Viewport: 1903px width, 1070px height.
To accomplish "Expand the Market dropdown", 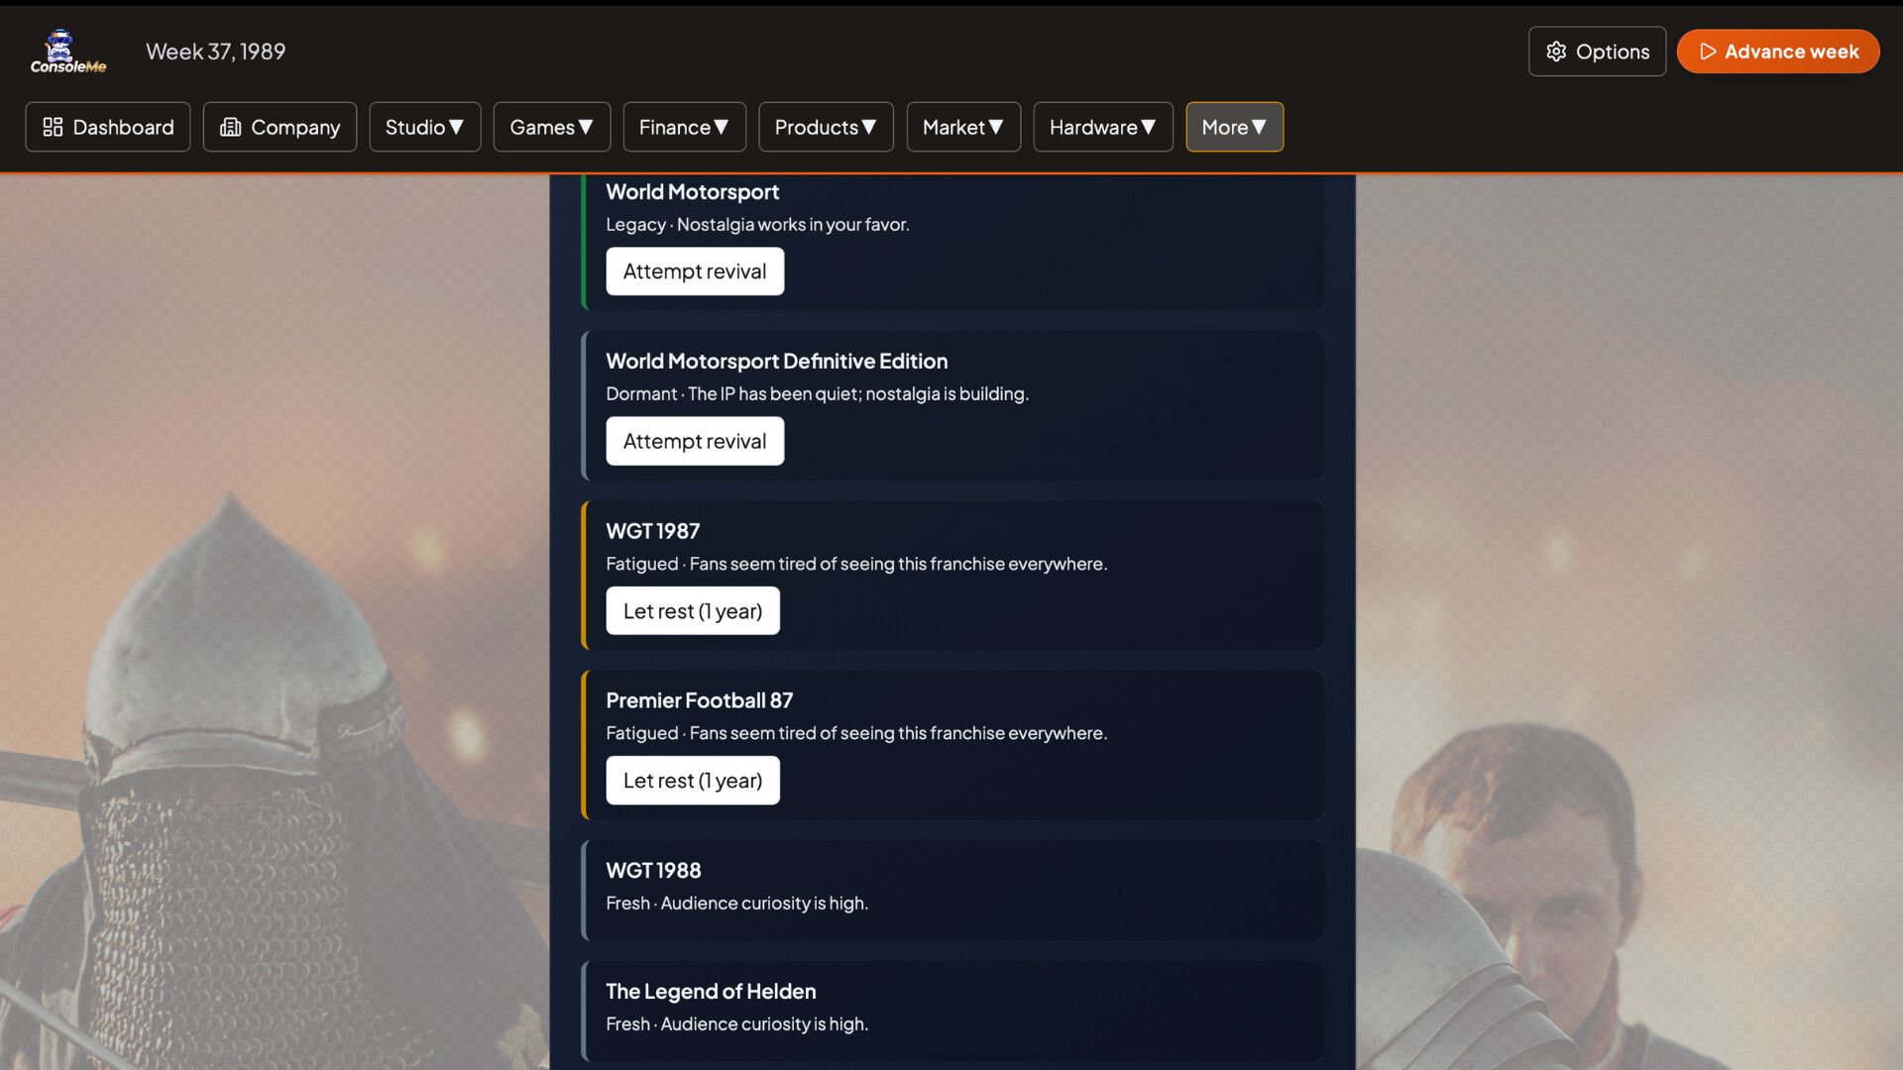I will click(962, 127).
